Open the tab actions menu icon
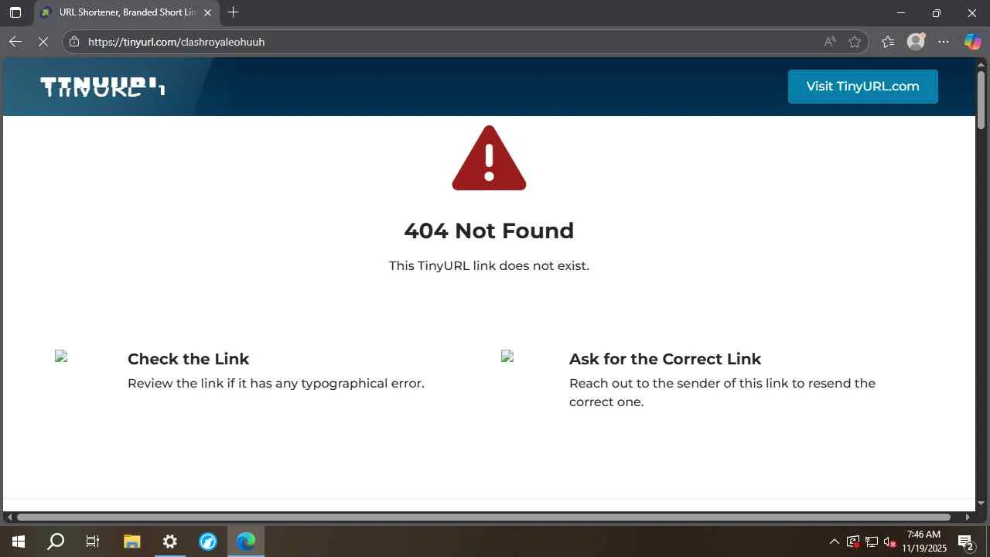 [15, 12]
